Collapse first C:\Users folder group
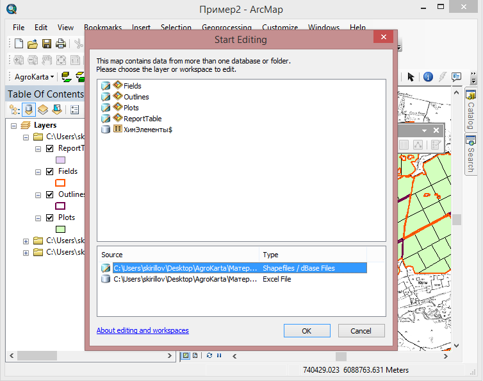This screenshot has height=381, width=483. pos(26,137)
